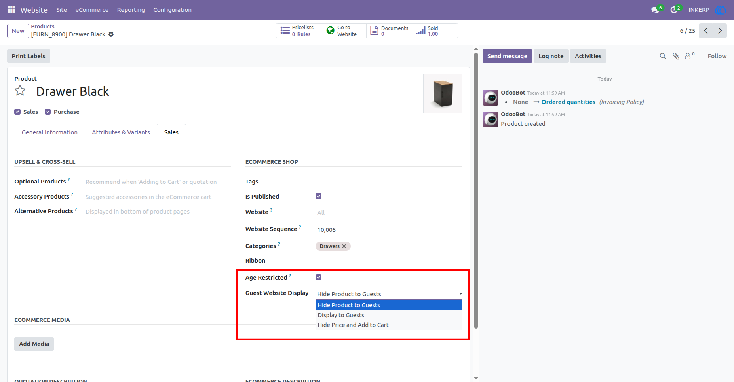Toggle the Sales checkbox
The image size is (734, 382).
pos(17,112)
